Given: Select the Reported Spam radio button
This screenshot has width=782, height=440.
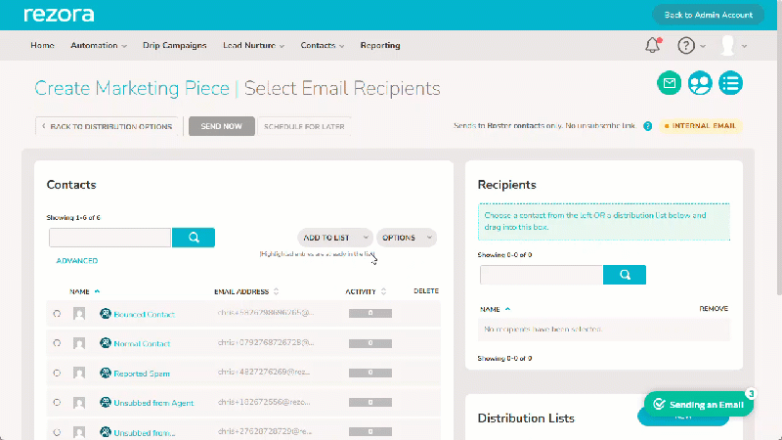Looking at the screenshot, I should pyautogui.click(x=57, y=374).
